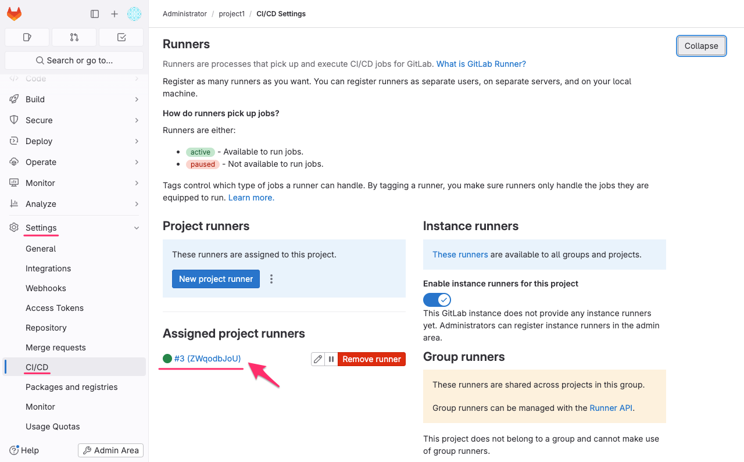Open runner #3 (ZWqodbJoU) link

208,359
